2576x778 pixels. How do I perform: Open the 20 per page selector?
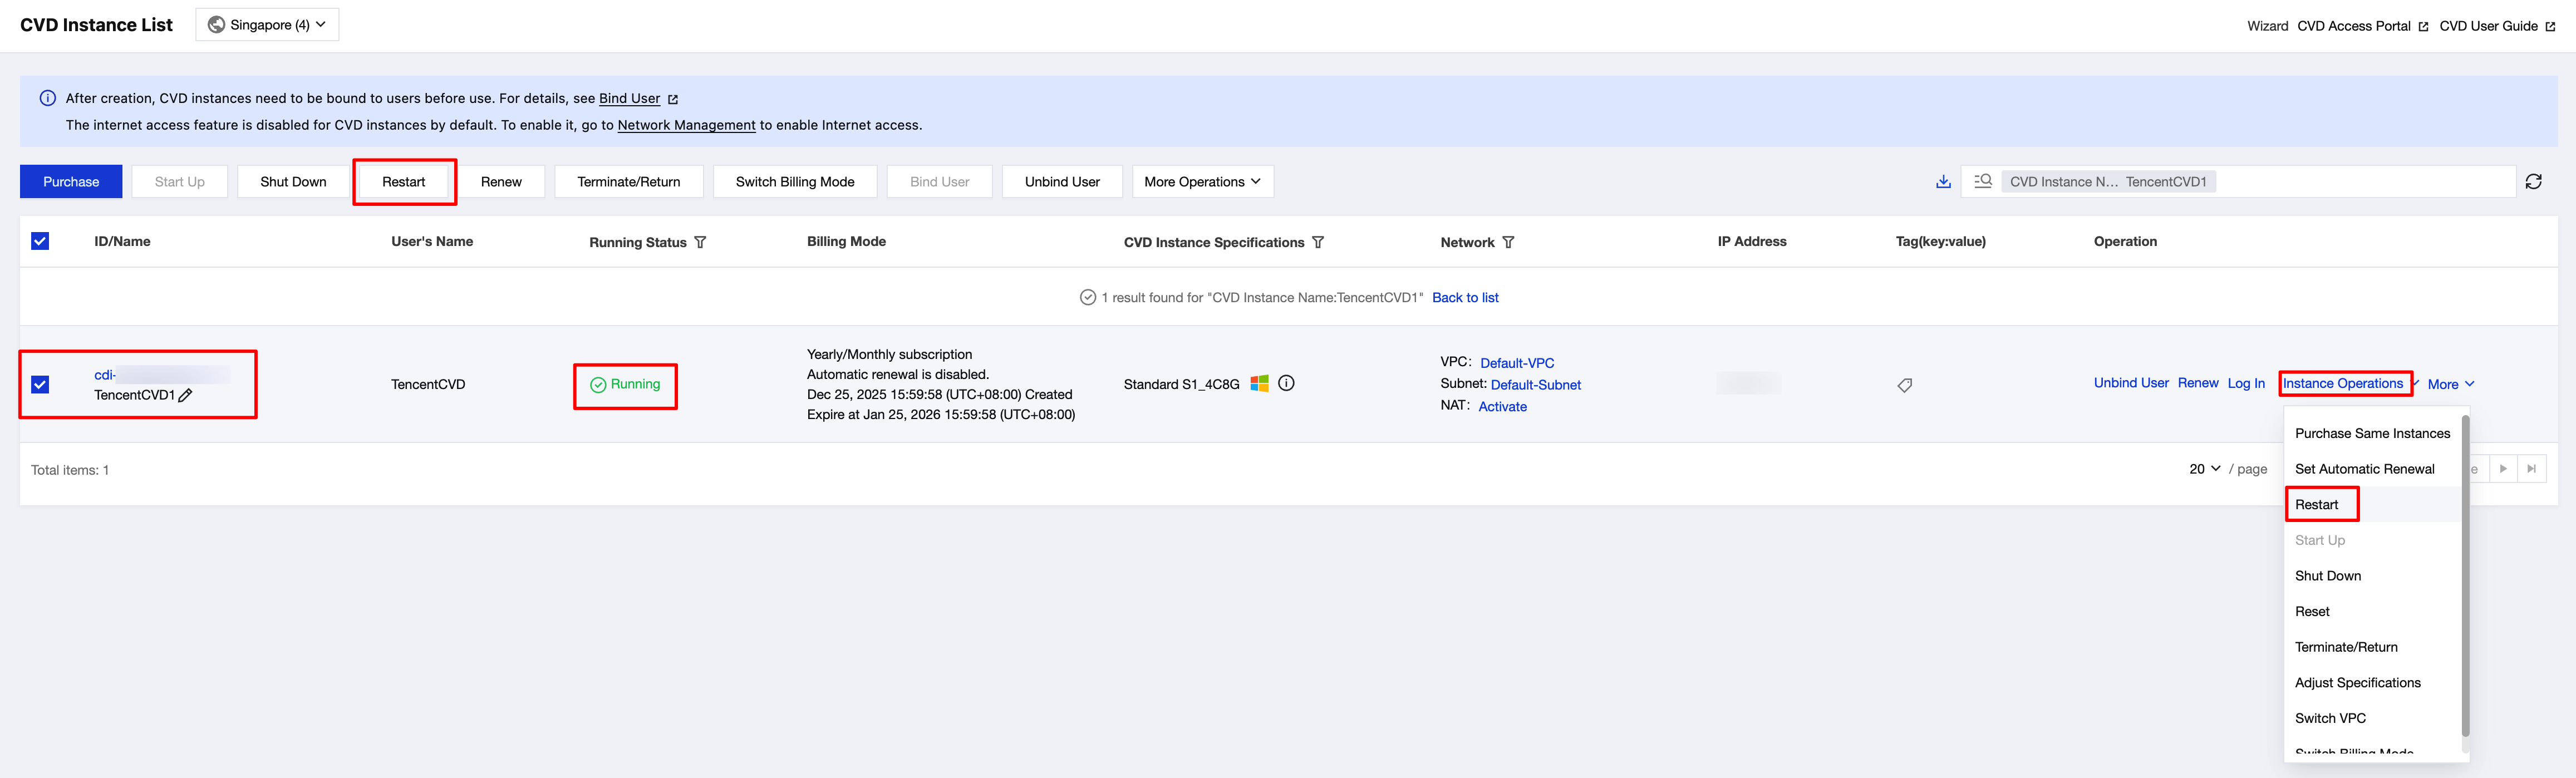2204,469
